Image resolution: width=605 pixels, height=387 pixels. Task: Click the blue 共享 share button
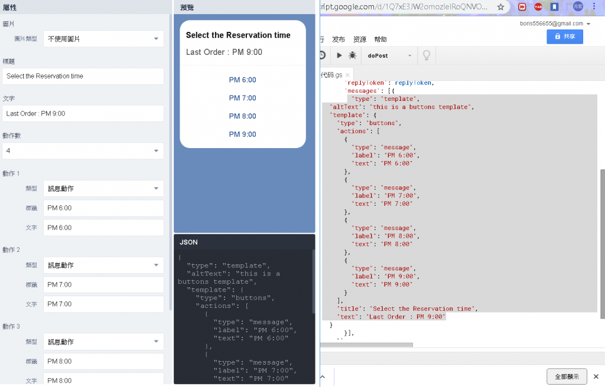[564, 36]
